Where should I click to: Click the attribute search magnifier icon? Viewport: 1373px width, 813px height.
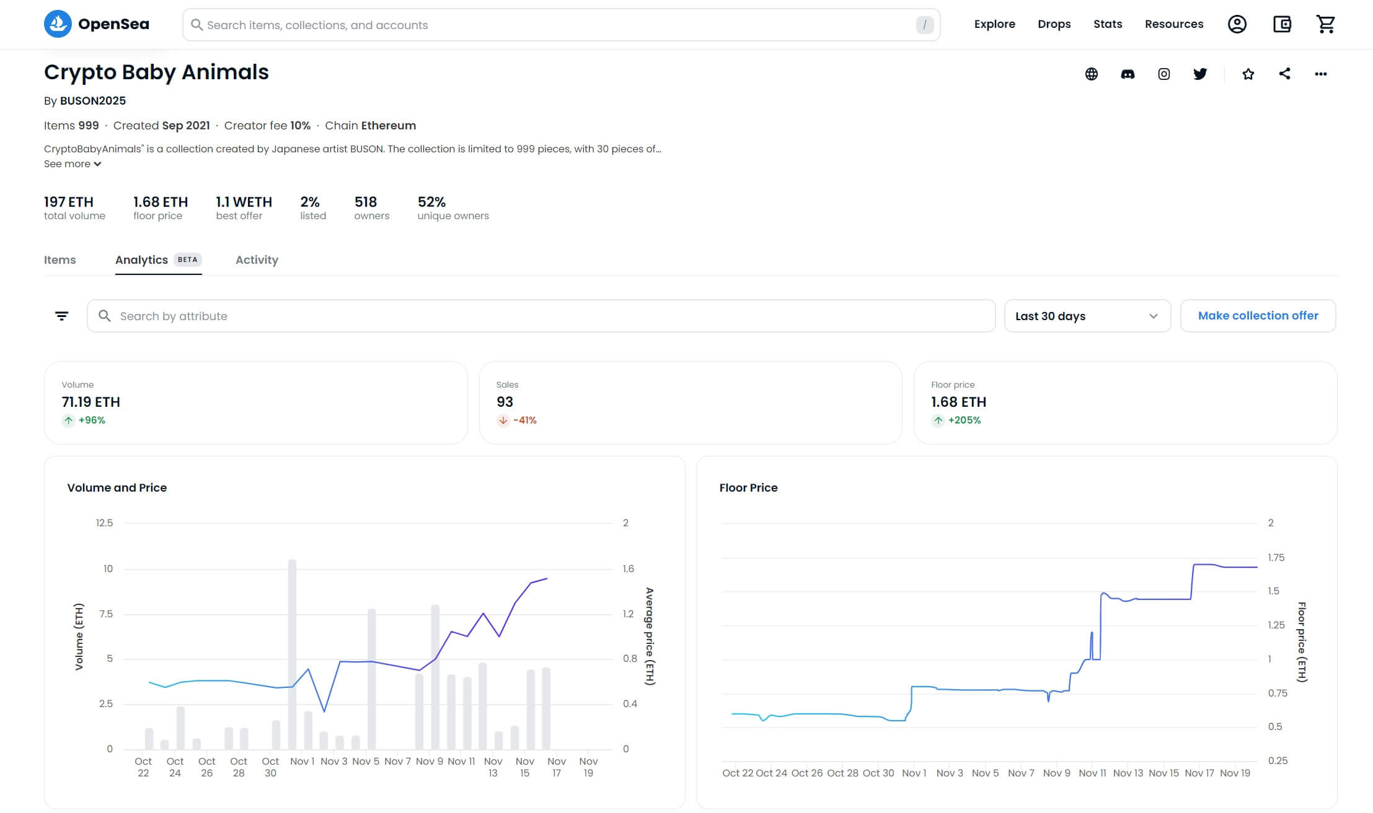[105, 316]
